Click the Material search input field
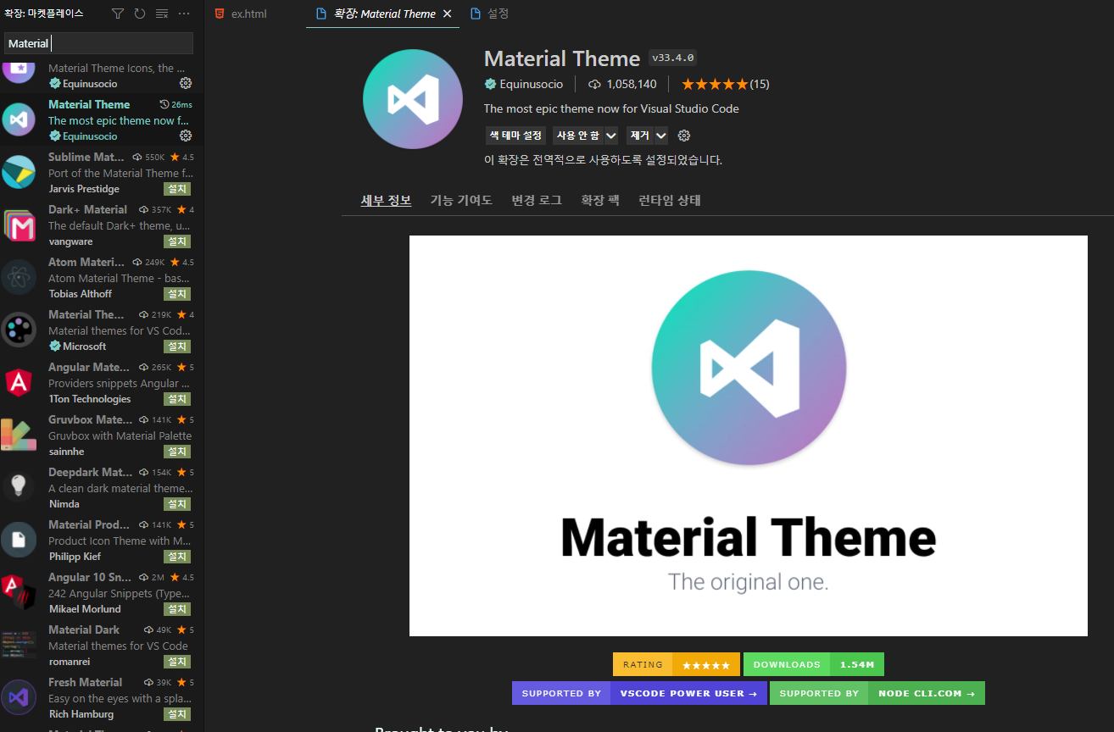This screenshot has width=1114, height=732. [98, 43]
